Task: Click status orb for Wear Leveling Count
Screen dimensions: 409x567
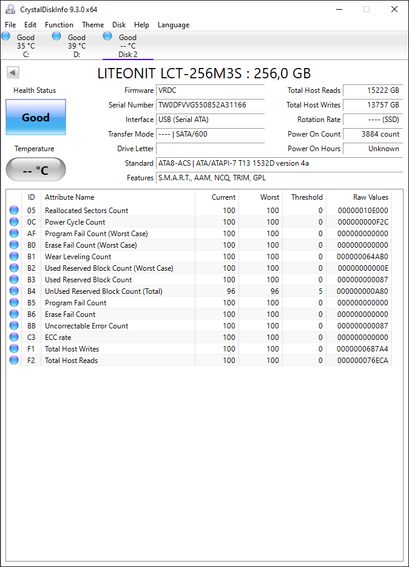Action: coord(14,256)
